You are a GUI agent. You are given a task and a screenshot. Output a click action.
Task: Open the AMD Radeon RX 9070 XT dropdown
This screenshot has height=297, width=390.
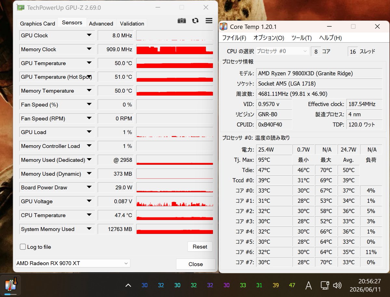pyautogui.click(x=73, y=263)
